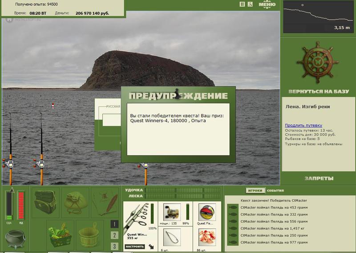Select the hook slot showing 6 шт.

(172, 237)
